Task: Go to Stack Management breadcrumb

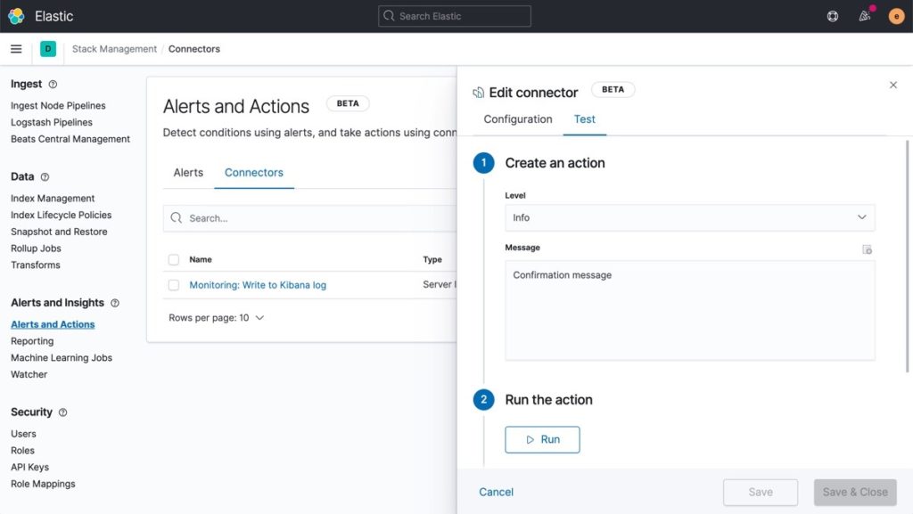Action: point(114,49)
